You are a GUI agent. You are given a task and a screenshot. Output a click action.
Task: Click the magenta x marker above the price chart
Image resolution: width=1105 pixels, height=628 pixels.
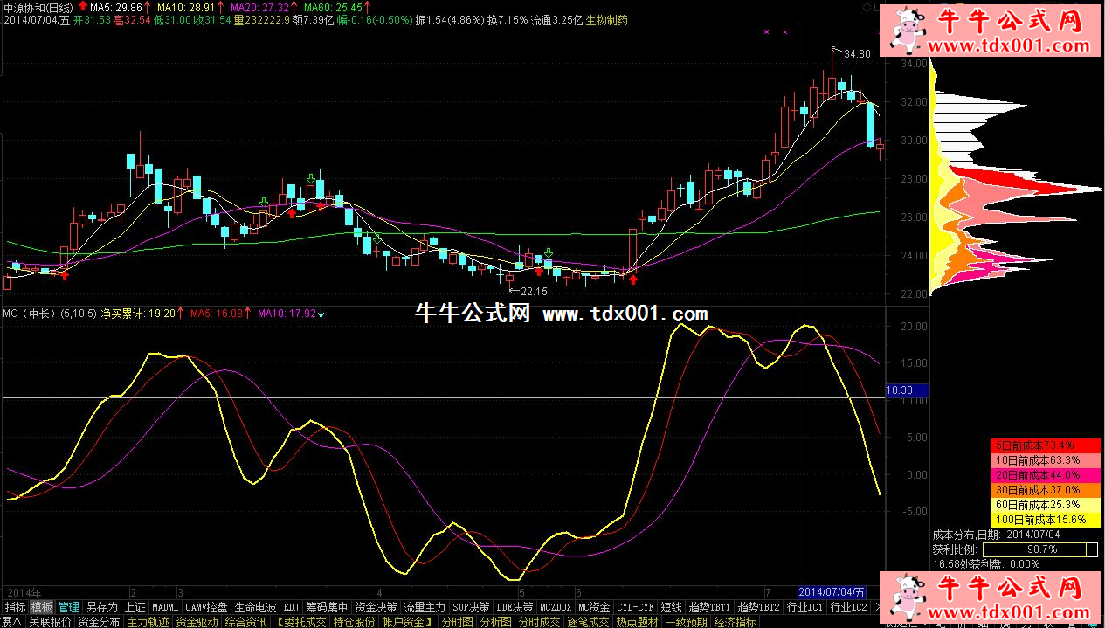click(x=766, y=32)
